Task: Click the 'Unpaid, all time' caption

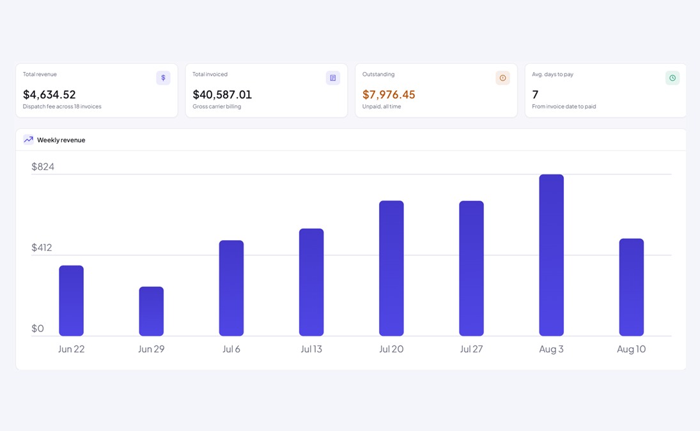Action: [x=382, y=107]
